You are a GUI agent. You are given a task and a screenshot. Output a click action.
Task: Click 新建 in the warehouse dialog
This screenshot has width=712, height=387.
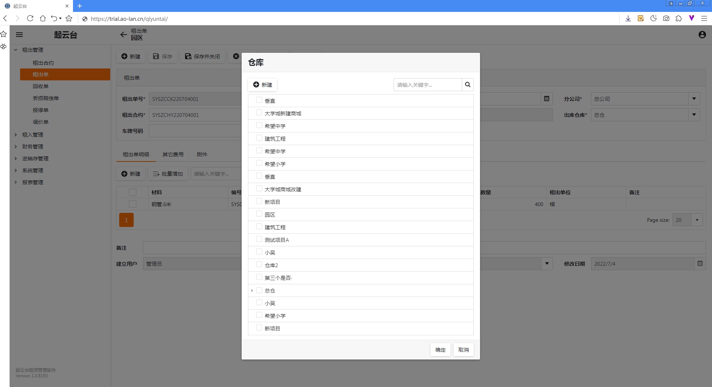pos(263,85)
